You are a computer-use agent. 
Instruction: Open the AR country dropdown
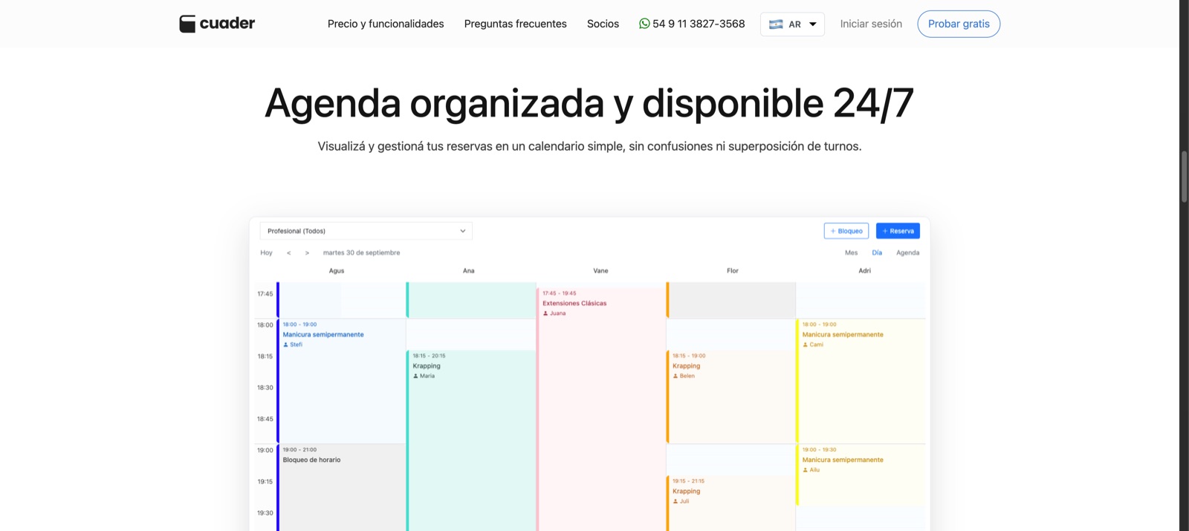click(x=792, y=25)
